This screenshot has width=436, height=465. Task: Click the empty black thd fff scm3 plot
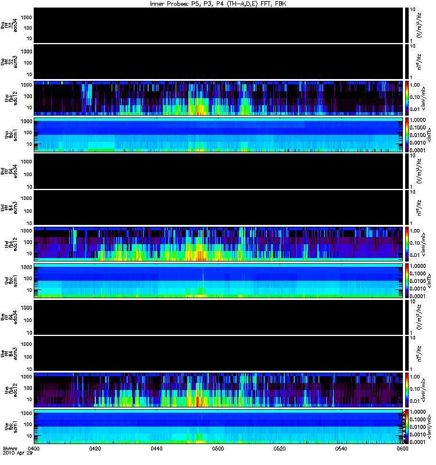click(218, 208)
